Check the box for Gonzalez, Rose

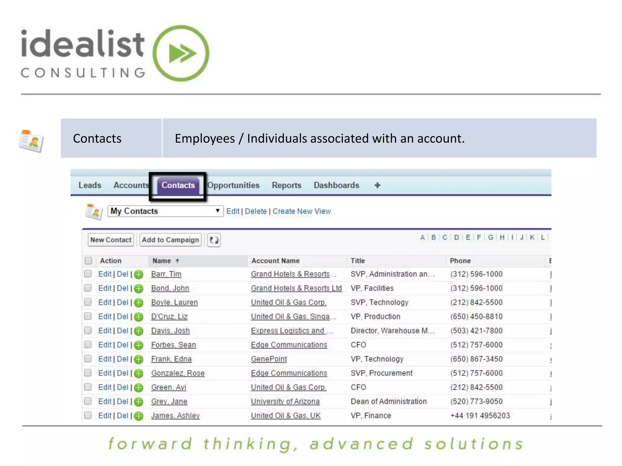pos(88,373)
